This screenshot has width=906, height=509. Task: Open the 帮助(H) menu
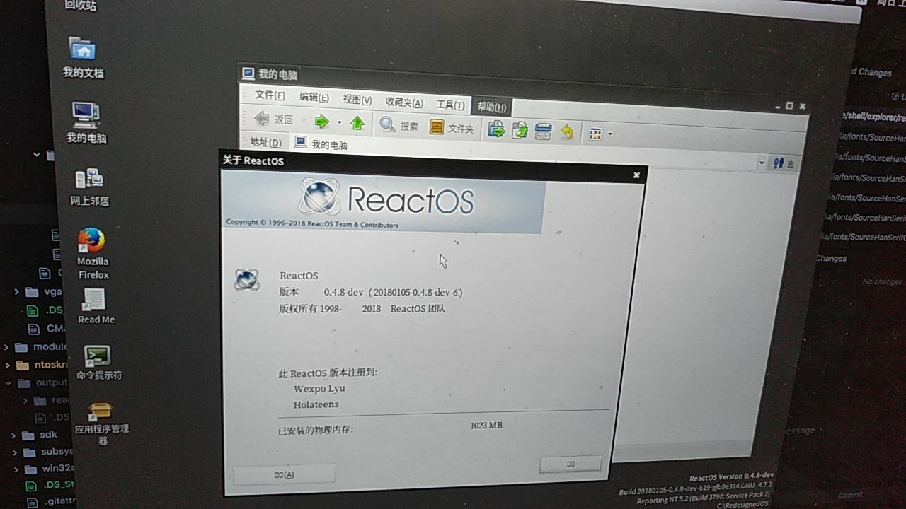[x=491, y=107]
